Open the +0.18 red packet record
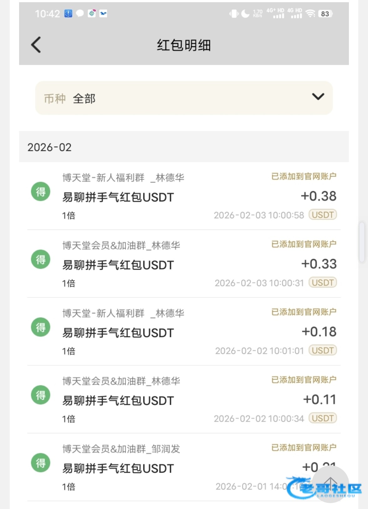The image size is (368, 509). point(184,332)
